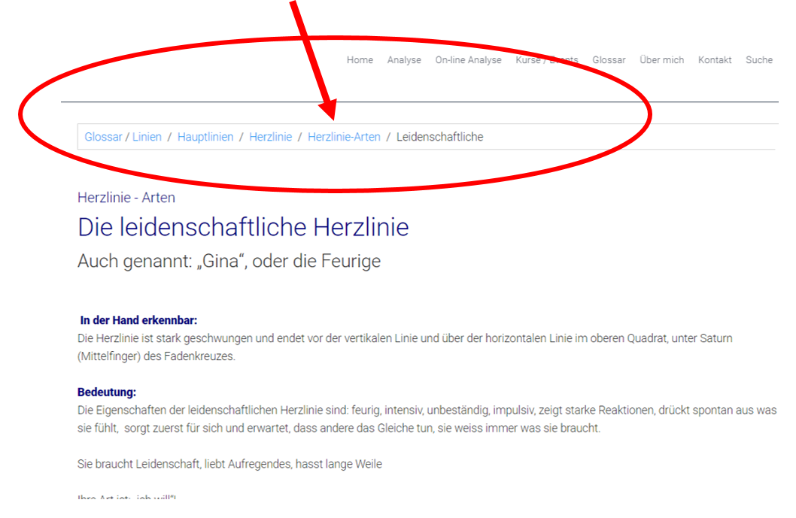Open the standalone Analyse menu item
Screen dimensions: 796x518
(x=404, y=60)
